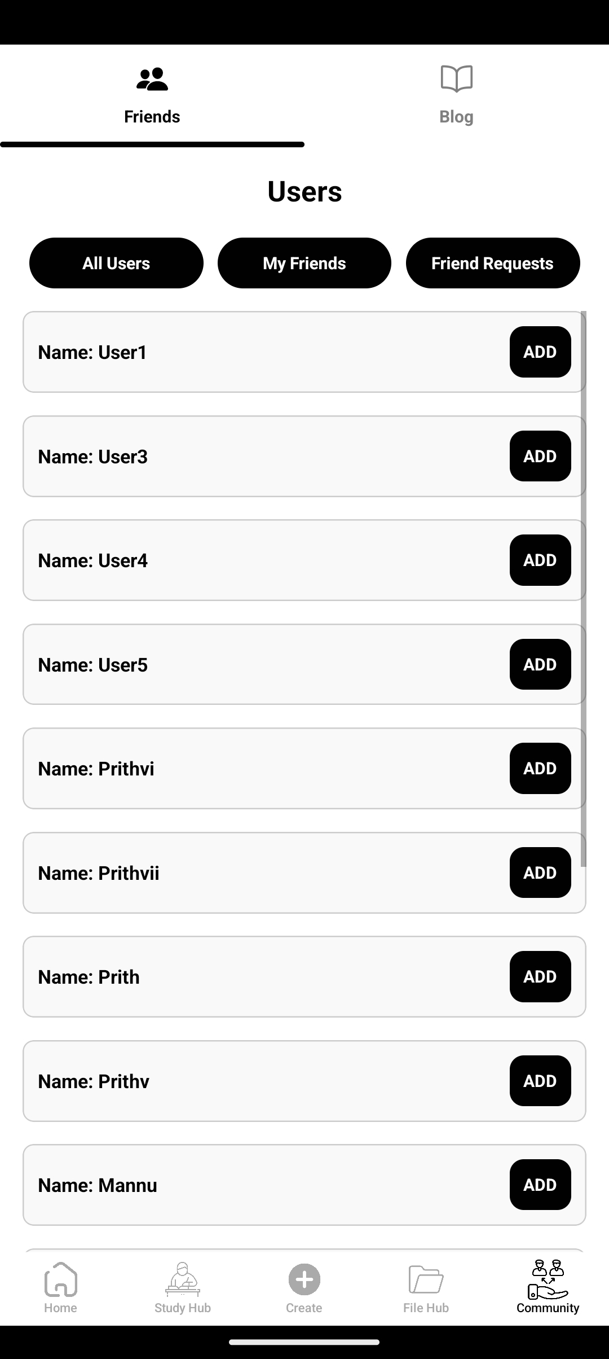Send friend request to User4
Viewport: 609px width, 1359px height.
point(540,560)
